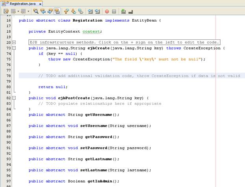Screen dimensions: 245x187
Task: Click 'getIsAdmin' on line 97
Action: click(x=100, y=181)
